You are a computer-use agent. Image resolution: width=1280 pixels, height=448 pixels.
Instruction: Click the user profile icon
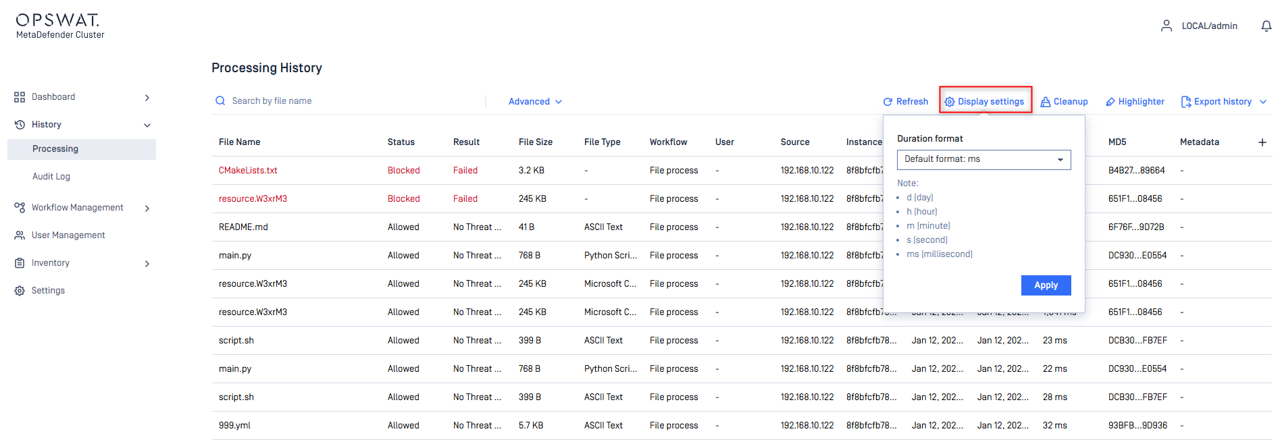point(1166,26)
